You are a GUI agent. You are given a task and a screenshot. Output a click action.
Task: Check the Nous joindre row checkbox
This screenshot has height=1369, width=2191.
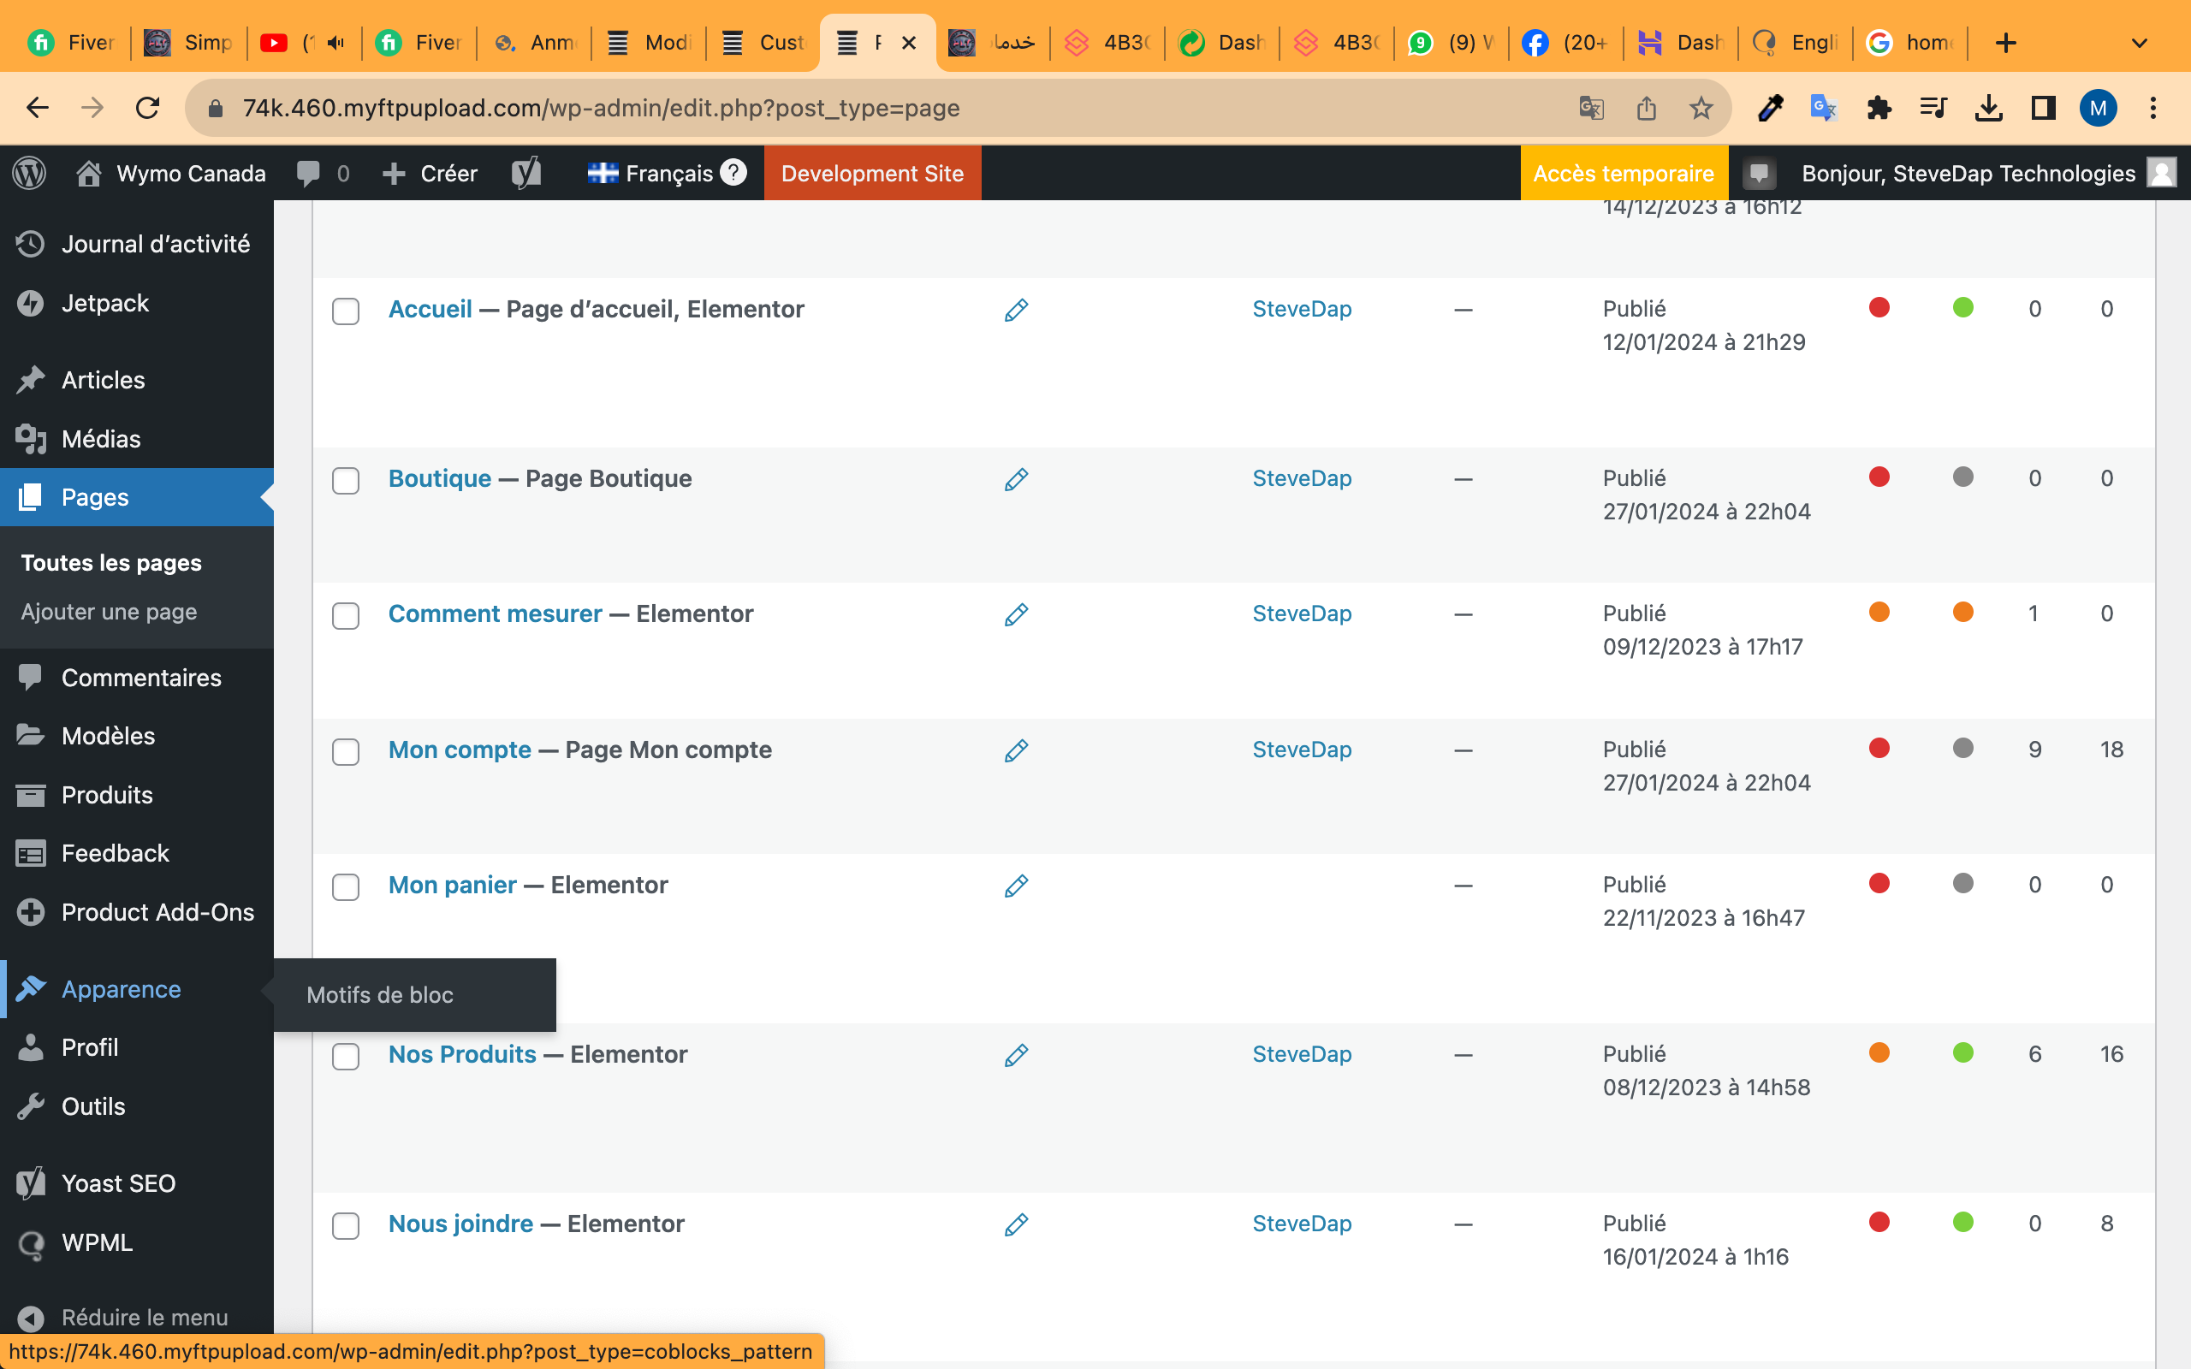click(345, 1226)
